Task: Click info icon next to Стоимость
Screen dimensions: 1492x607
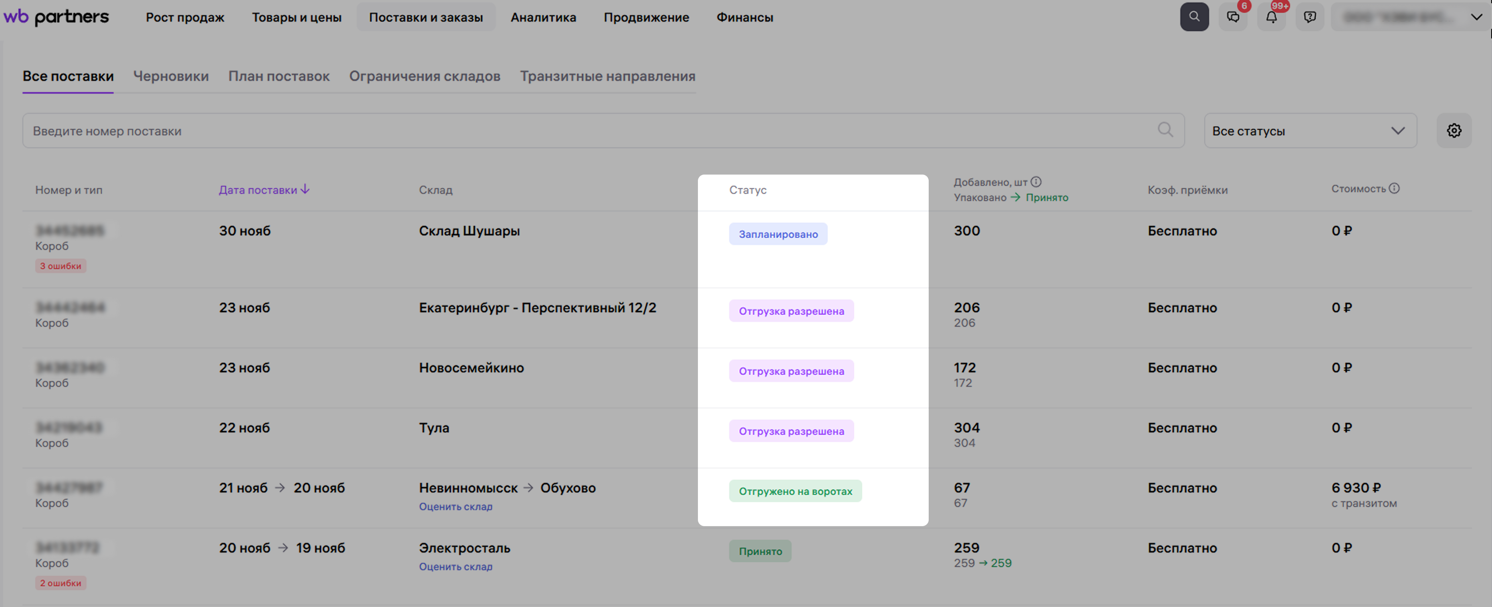Action: tap(1394, 188)
